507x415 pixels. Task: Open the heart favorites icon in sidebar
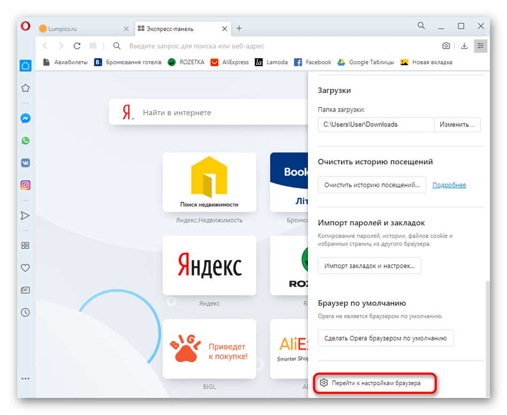pyautogui.click(x=25, y=268)
